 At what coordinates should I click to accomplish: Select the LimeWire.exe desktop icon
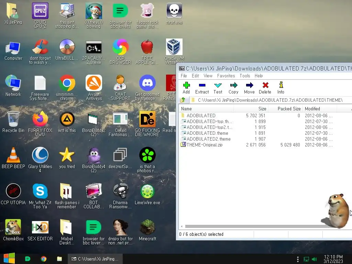pyautogui.click(x=147, y=195)
